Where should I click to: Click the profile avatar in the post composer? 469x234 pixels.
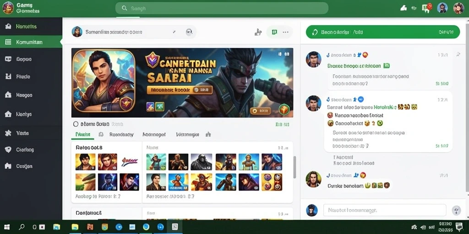[x=77, y=32]
